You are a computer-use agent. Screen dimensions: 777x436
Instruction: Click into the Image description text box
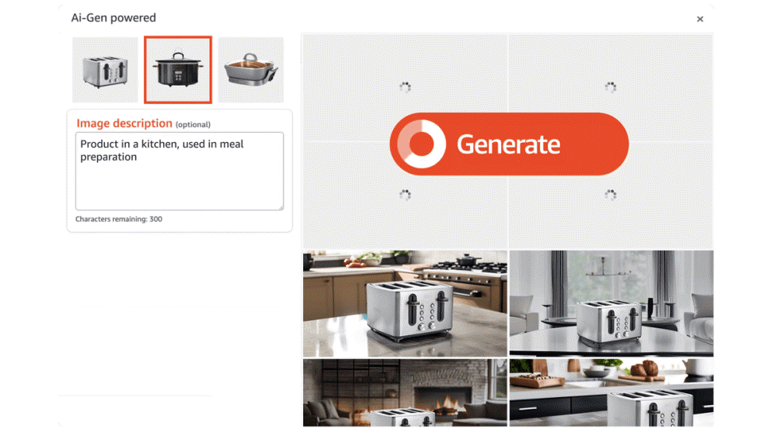point(179,171)
